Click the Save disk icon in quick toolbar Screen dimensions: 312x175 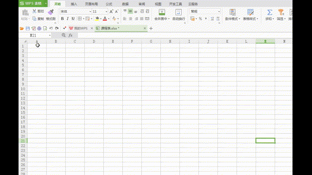click(28, 29)
